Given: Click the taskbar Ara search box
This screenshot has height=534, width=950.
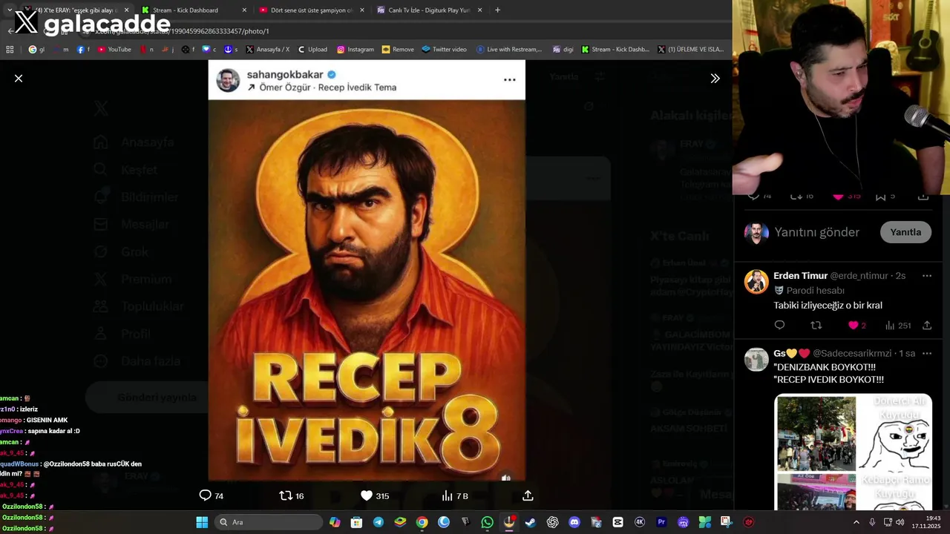Looking at the screenshot, I should pyautogui.click(x=269, y=522).
